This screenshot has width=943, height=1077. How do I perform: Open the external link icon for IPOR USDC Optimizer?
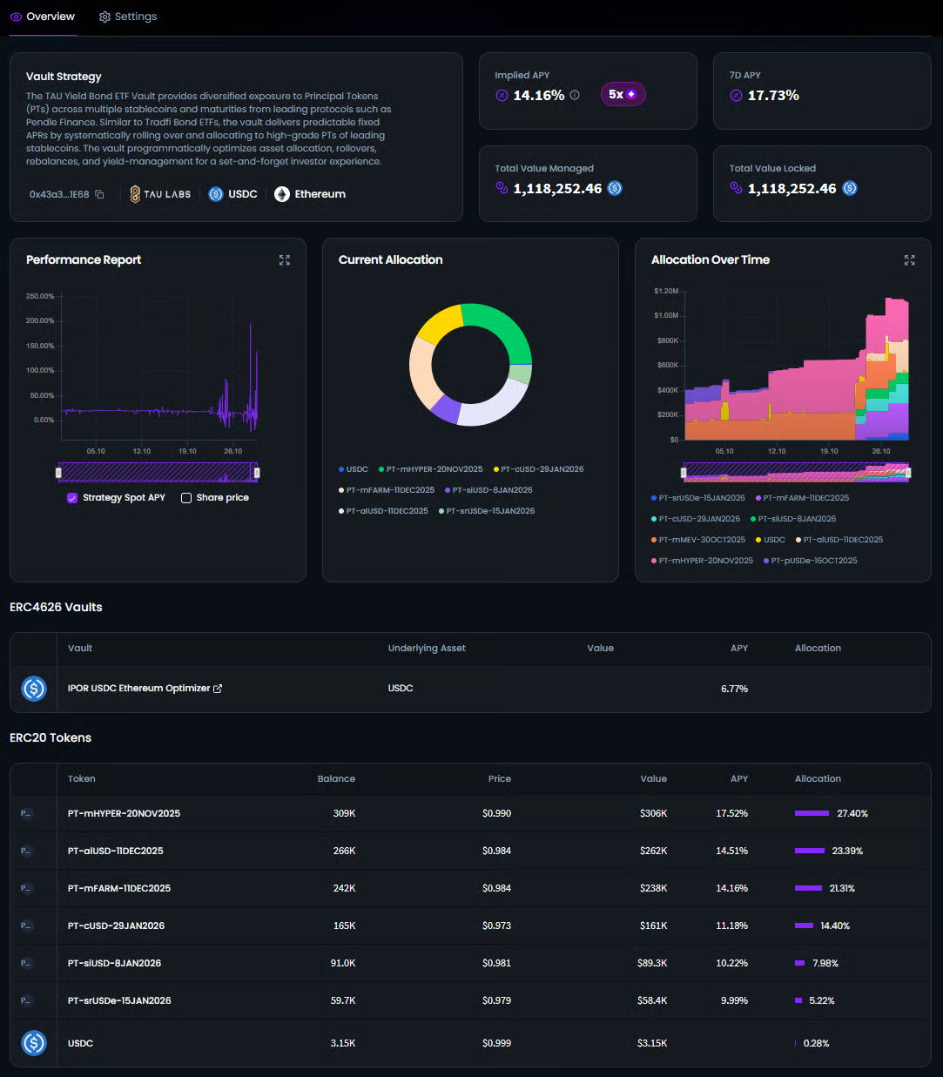[x=218, y=689]
